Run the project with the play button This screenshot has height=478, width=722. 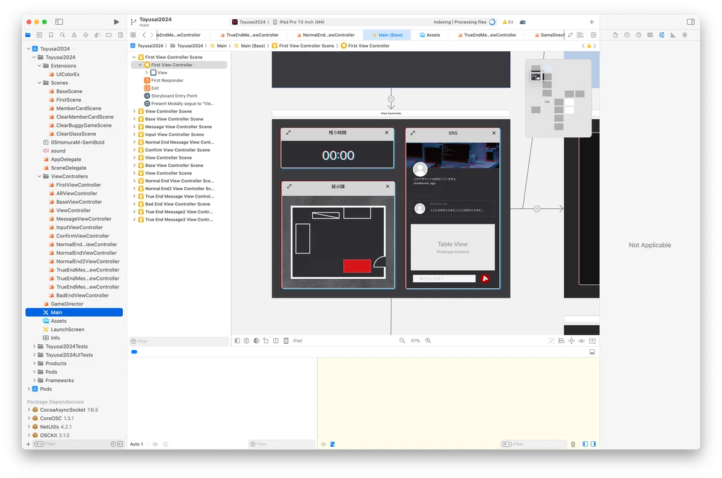[116, 22]
